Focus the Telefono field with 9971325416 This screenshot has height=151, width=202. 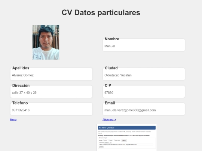pyautogui.click(x=51, y=109)
